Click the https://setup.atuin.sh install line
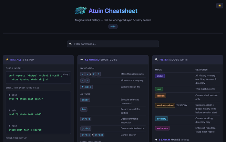 (x=30, y=79)
